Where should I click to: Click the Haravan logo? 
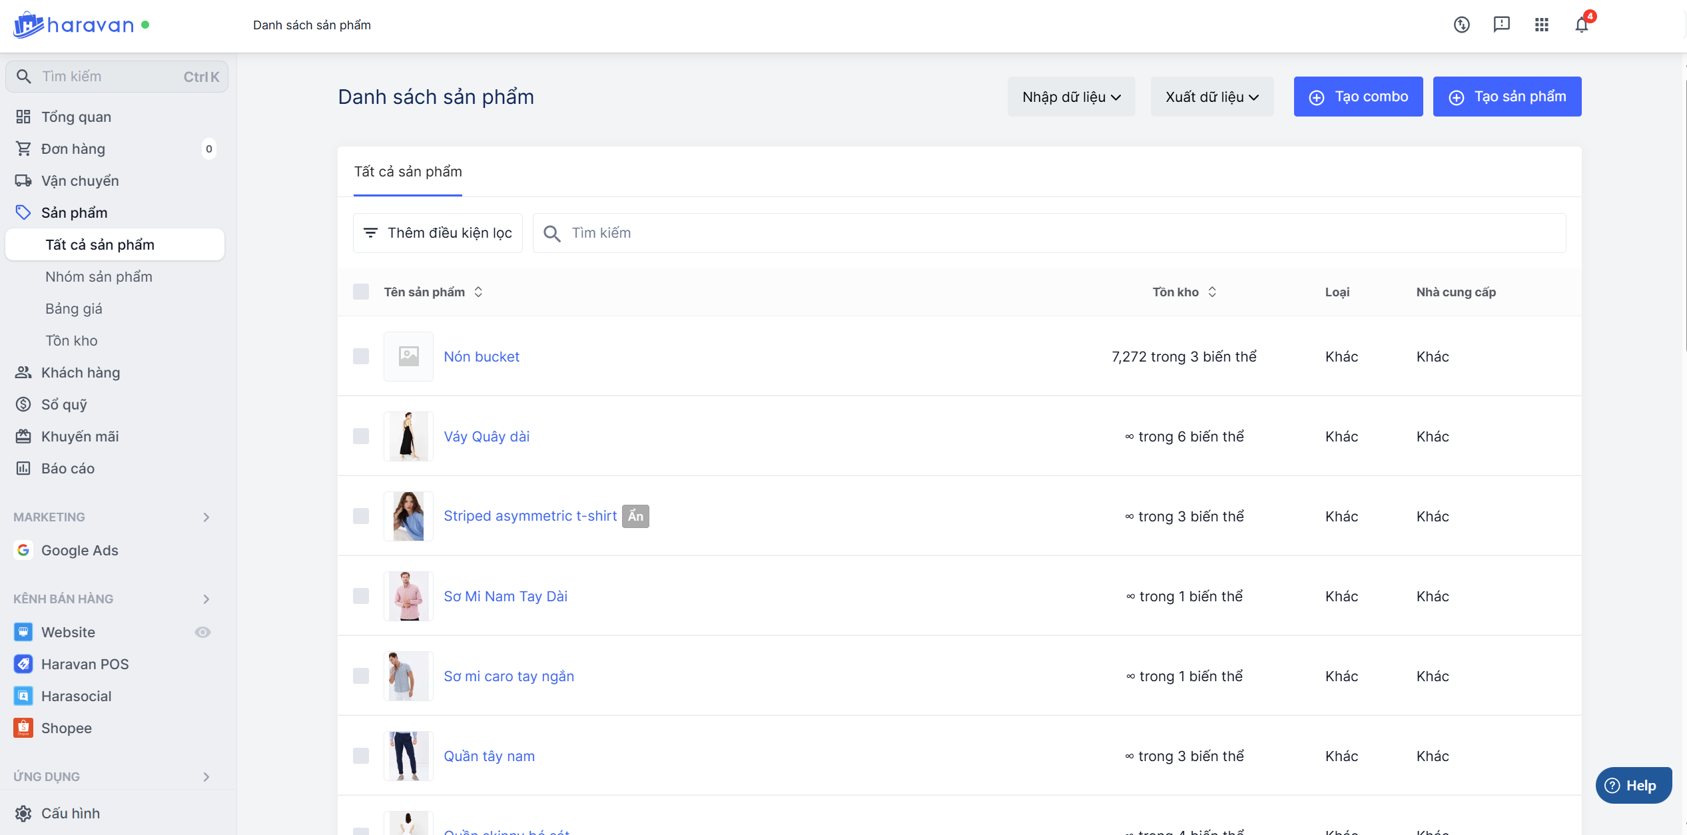coord(73,25)
